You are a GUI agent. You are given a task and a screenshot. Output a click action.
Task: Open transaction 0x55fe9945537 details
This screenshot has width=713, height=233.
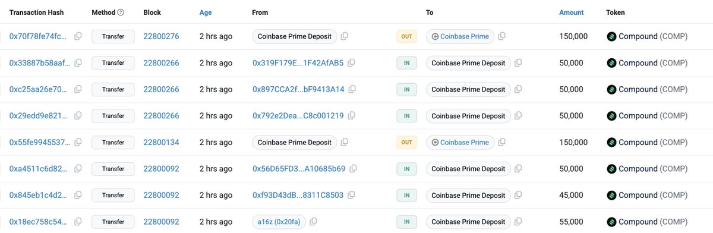pyautogui.click(x=40, y=143)
